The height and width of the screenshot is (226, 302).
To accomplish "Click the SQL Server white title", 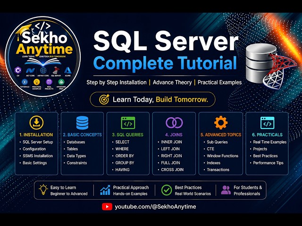I will (166, 41).
